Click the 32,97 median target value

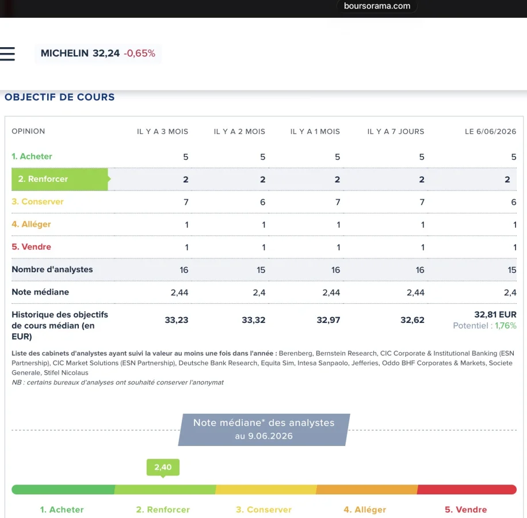[329, 320]
